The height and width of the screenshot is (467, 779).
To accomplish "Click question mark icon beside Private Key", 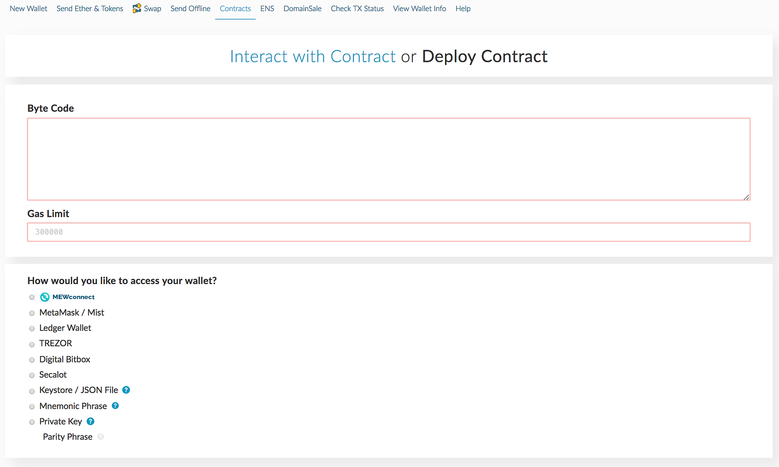I will pos(91,421).
